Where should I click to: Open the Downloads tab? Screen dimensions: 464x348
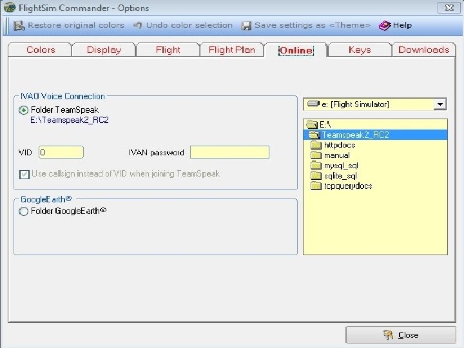pyautogui.click(x=424, y=50)
